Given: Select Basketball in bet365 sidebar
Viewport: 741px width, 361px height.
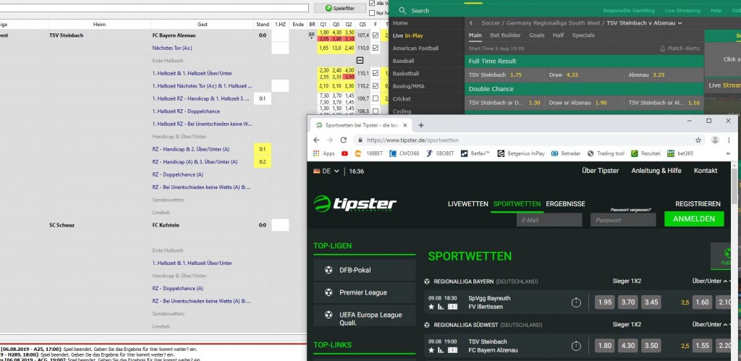Looking at the screenshot, I should (x=405, y=74).
